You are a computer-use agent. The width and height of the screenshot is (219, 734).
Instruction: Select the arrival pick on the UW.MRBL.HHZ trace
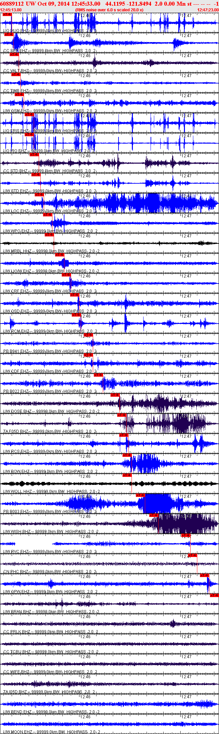point(49,235)
